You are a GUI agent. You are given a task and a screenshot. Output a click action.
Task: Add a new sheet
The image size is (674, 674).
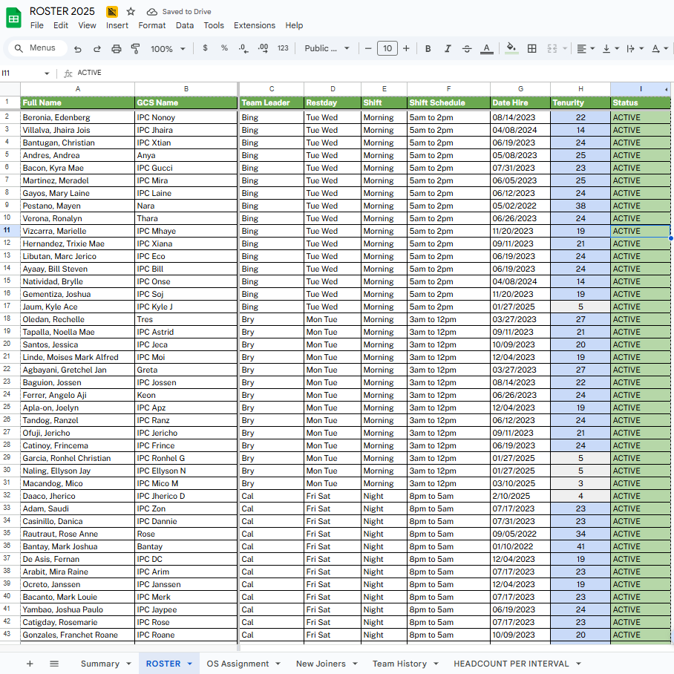(x=30, y=664)
